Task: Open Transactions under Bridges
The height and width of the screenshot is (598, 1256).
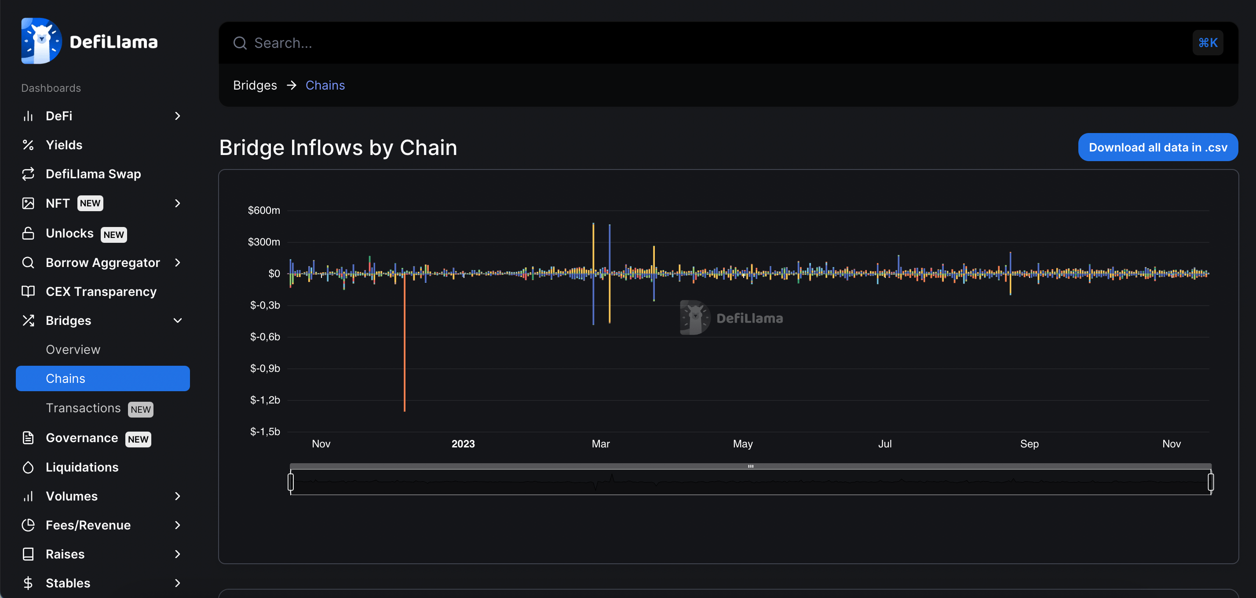Action: (83, 408)
